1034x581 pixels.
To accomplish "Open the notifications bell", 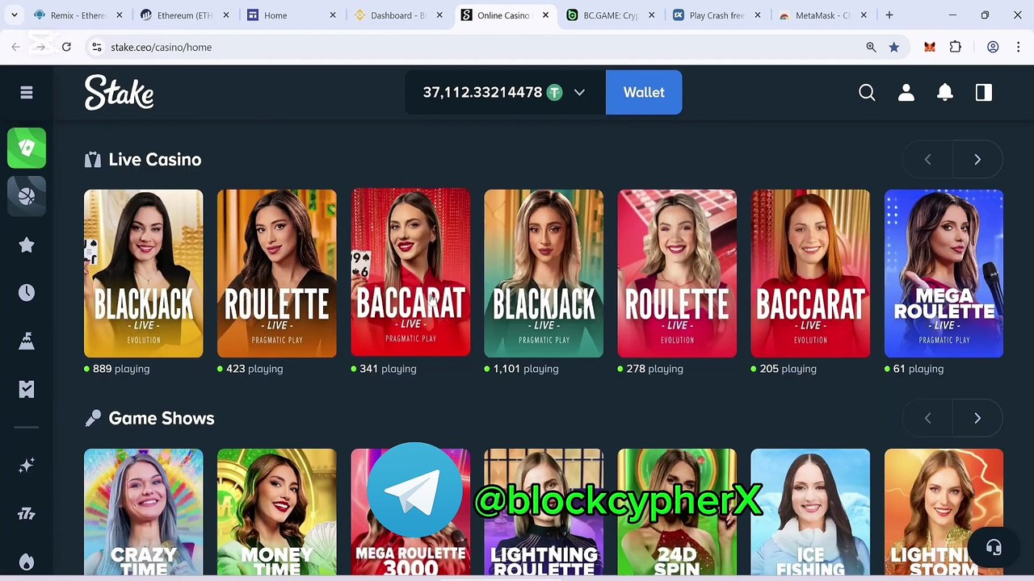I will [945, 93].
